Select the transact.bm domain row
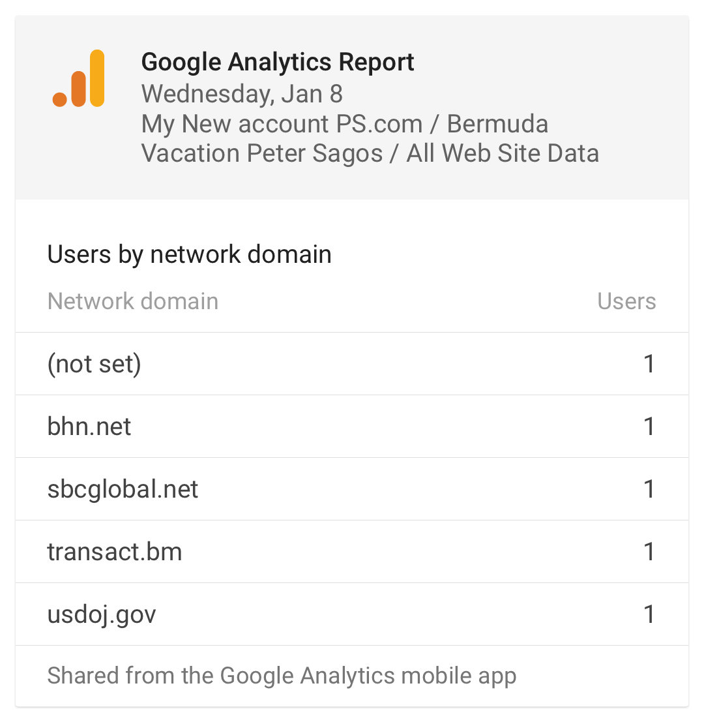Image resolution: width=704 pixels, height=722 pixels. click(352, 552)
